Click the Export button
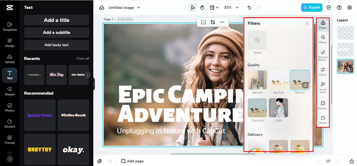This screenshot has width=357, height=166. 312,7
